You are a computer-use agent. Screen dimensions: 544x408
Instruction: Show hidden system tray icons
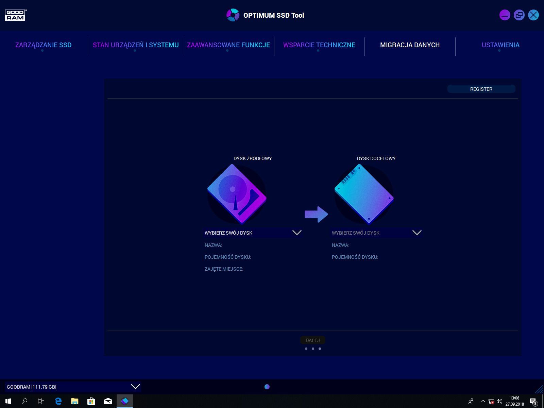pyautogui.click(x=483, y=401)
